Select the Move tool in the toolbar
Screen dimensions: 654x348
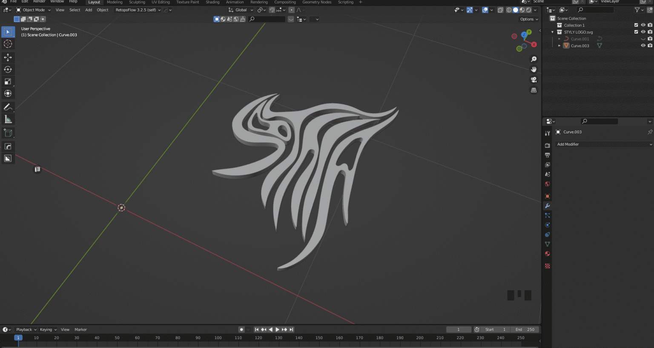coord(8,57)
